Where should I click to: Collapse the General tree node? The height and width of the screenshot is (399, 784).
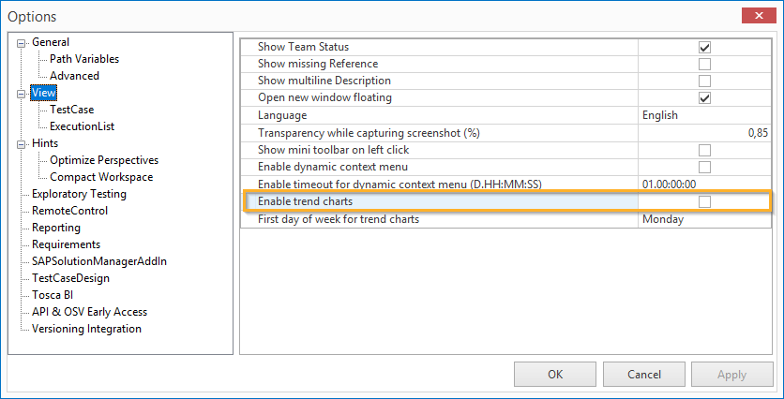tap(22, 42)
